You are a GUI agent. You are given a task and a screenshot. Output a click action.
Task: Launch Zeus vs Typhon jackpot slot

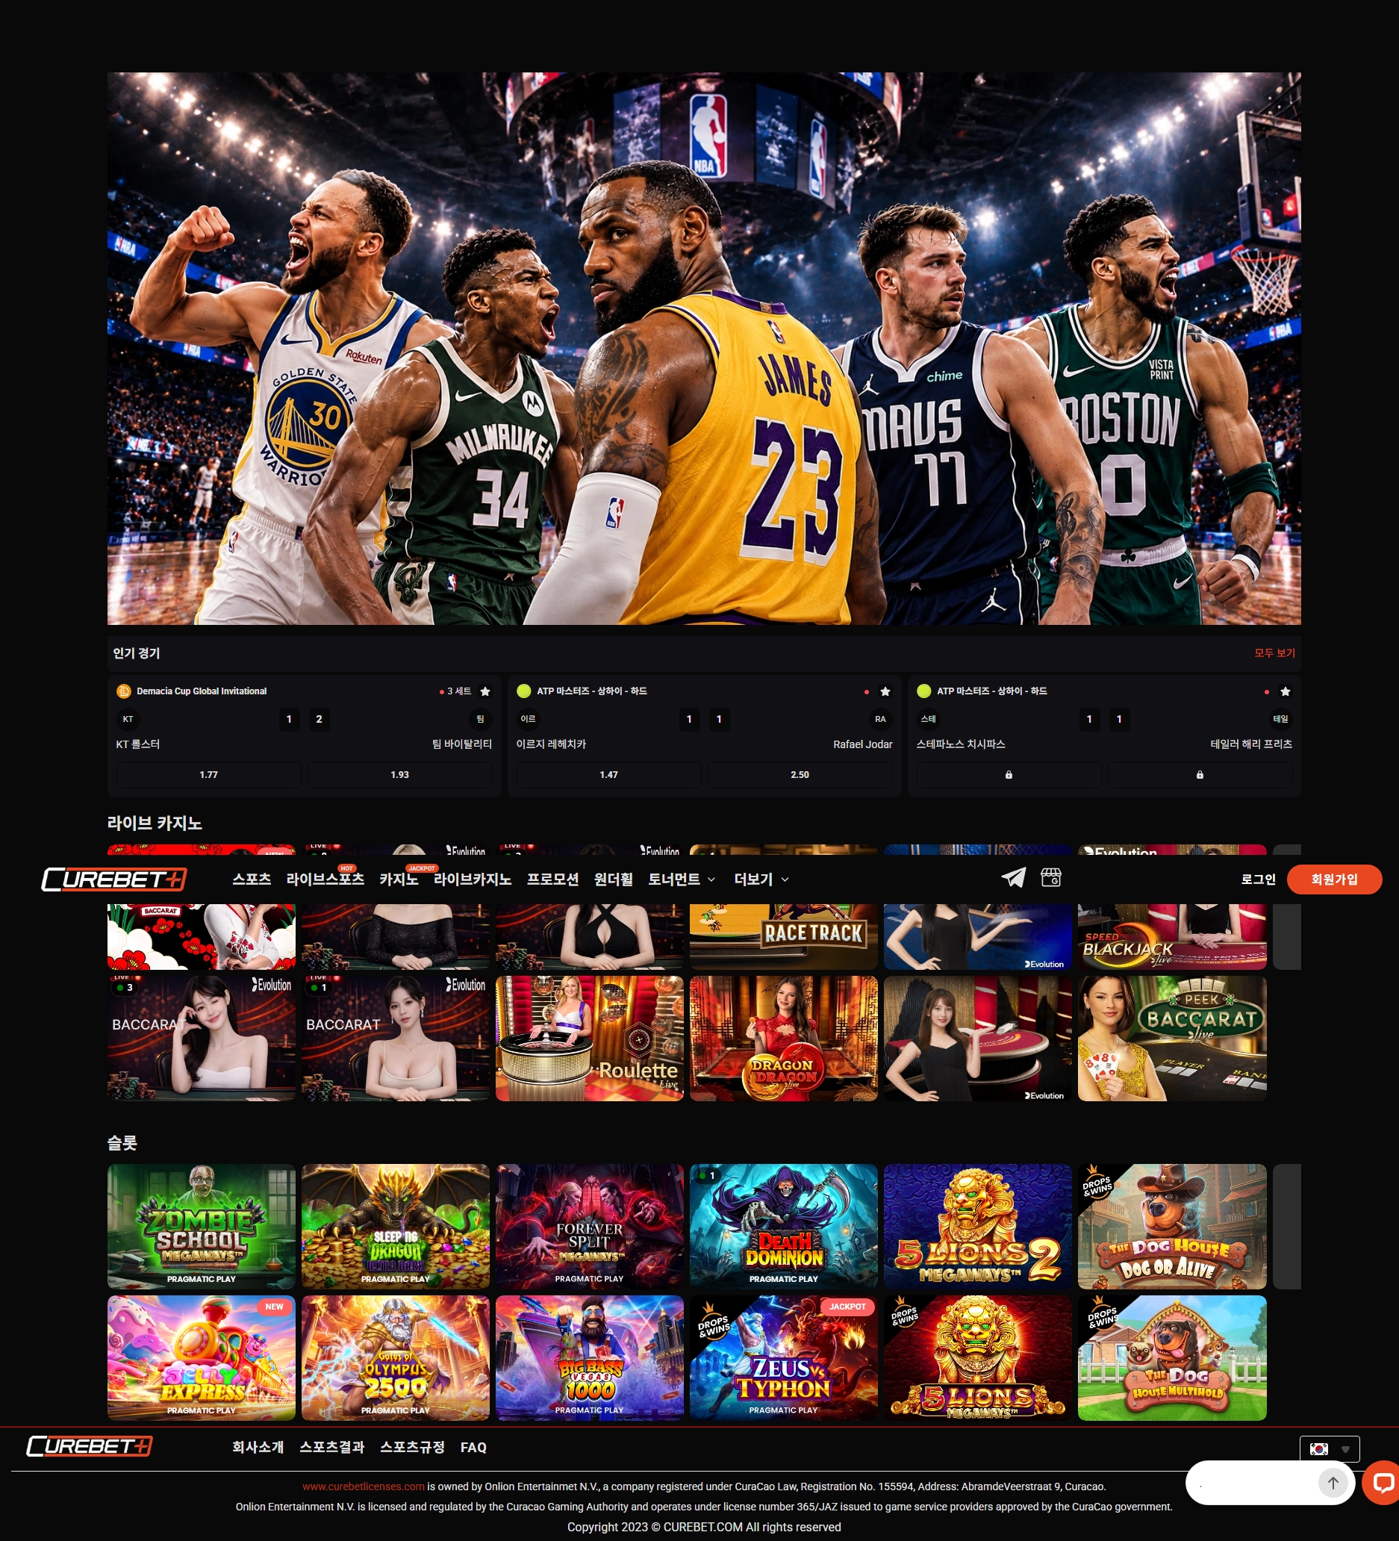784,1358
